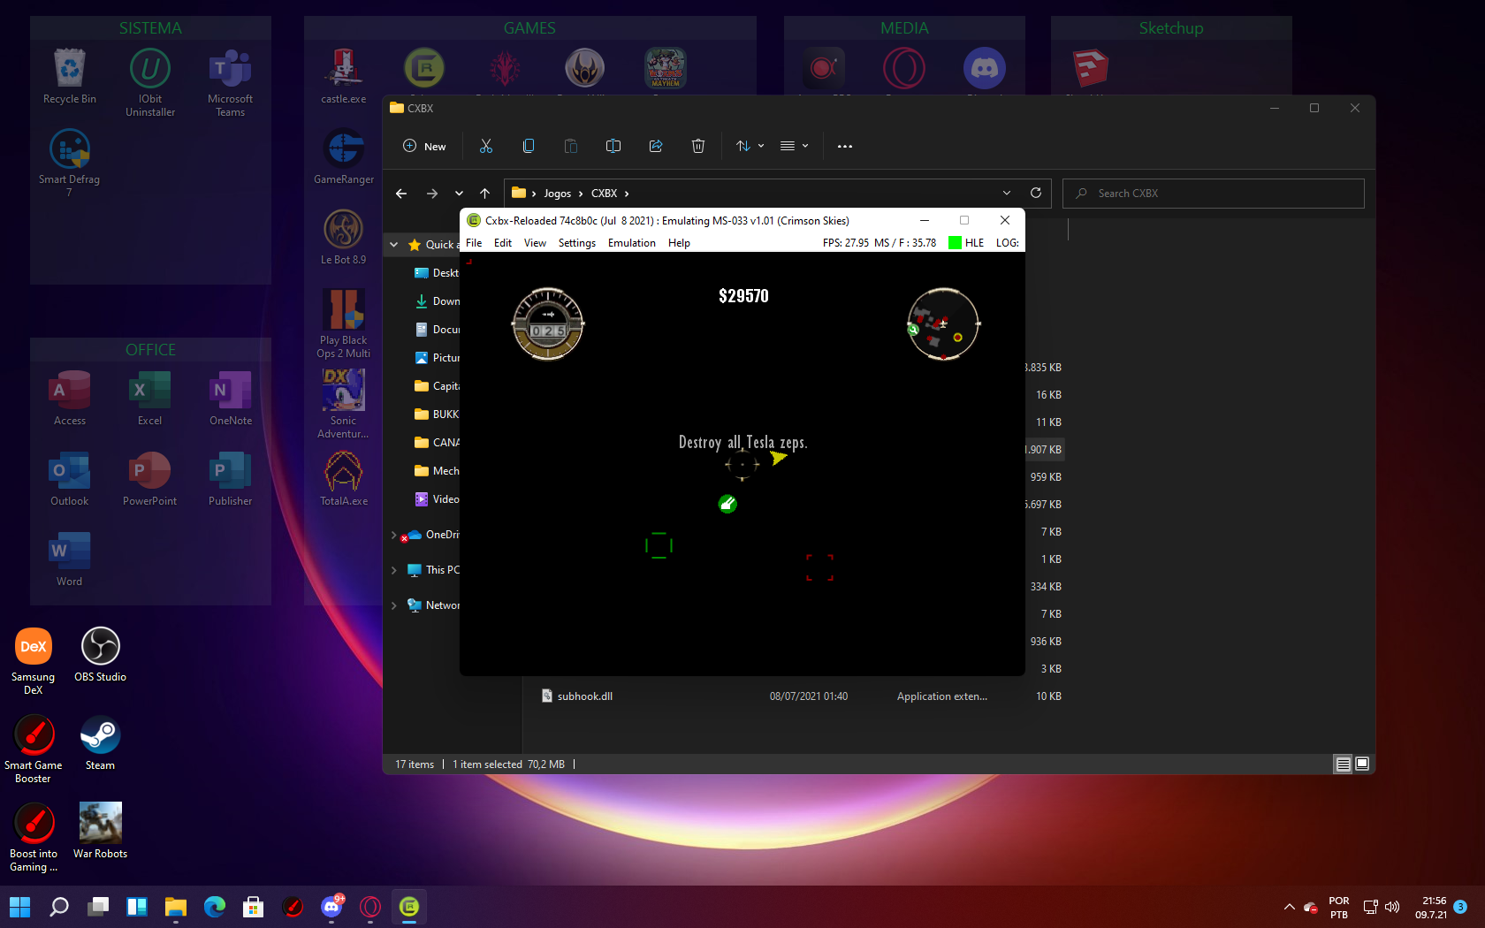This screenshot has width=1485, height=928.
Task: Expand the address bar history dropdown
Action: click(1006, 193)
